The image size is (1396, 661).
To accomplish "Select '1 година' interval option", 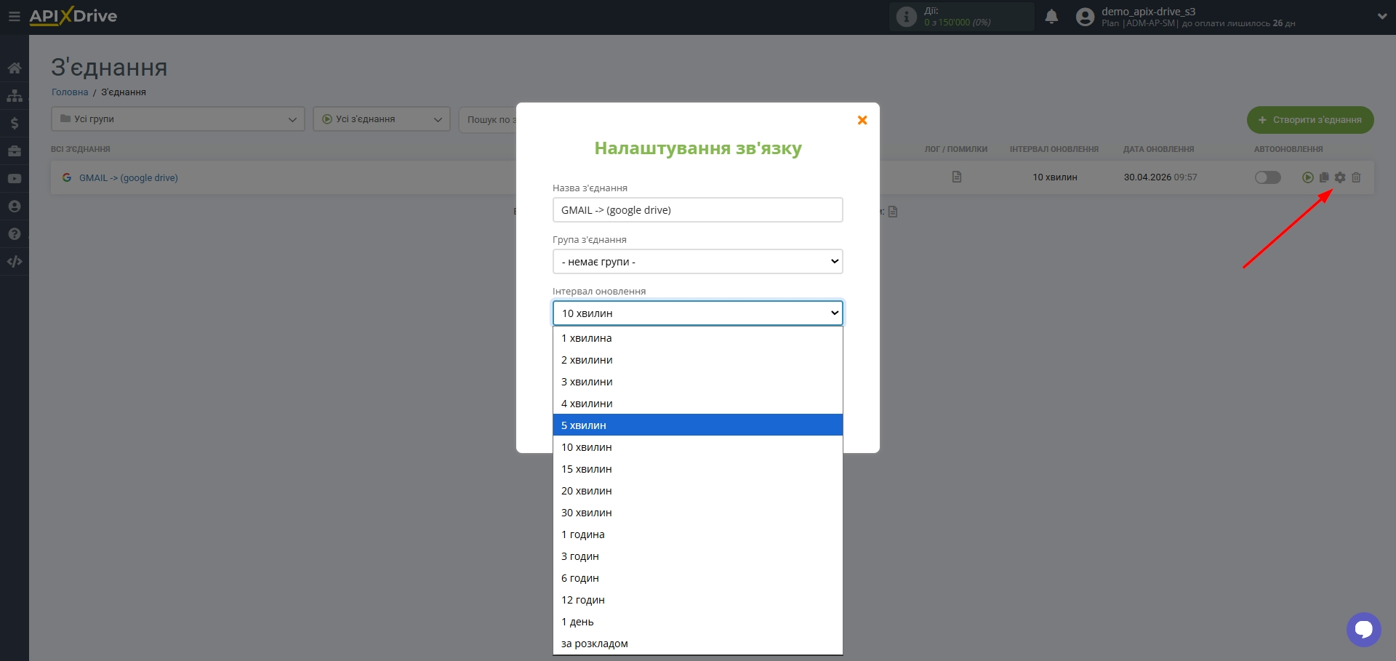I will 697,534.
